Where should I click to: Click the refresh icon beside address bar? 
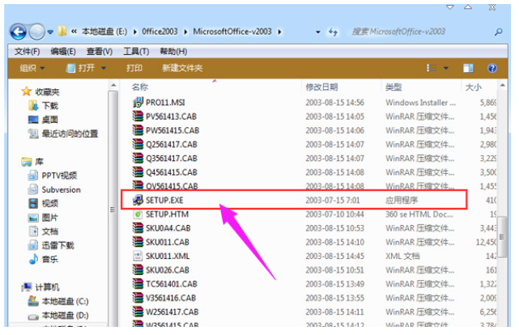tap(333, 32)
